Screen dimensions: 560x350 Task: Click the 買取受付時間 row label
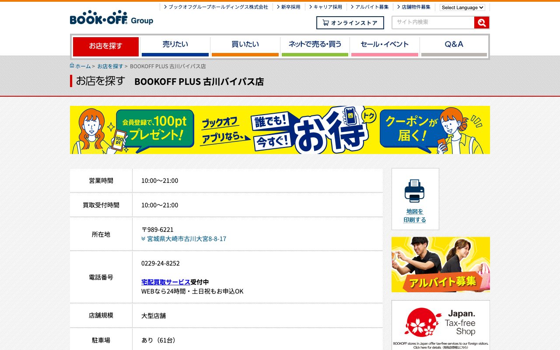pyautogui.click(x=101, y=205)
